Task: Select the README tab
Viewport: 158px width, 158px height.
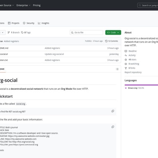Action: tap(2, 69)
